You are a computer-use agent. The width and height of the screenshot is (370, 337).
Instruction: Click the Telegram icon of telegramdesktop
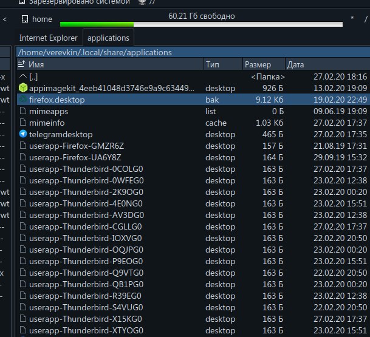23,134
